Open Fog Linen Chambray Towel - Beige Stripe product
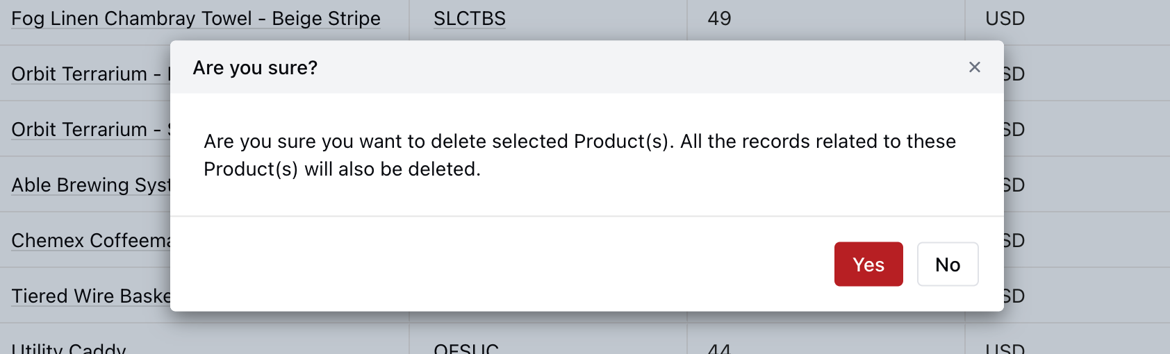This screenshot has height=354, width=1170. 196,19
